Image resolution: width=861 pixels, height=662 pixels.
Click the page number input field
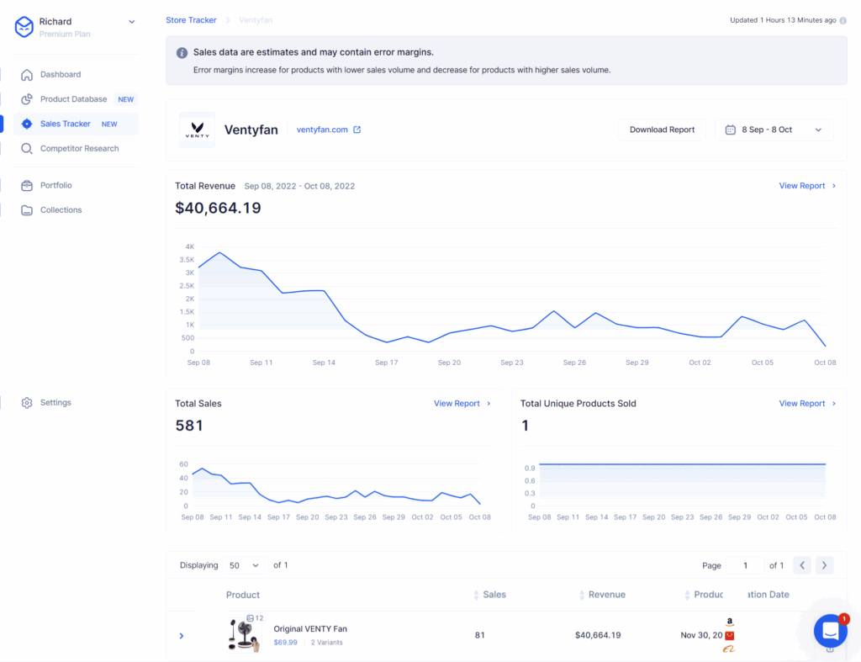(745, 565)
